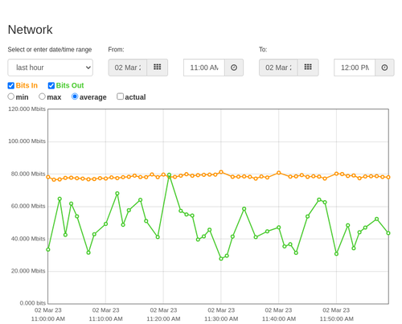The image size is (402, 324).
Task: Click the To date field '02 Mar'
Action: tap(278, 68)
